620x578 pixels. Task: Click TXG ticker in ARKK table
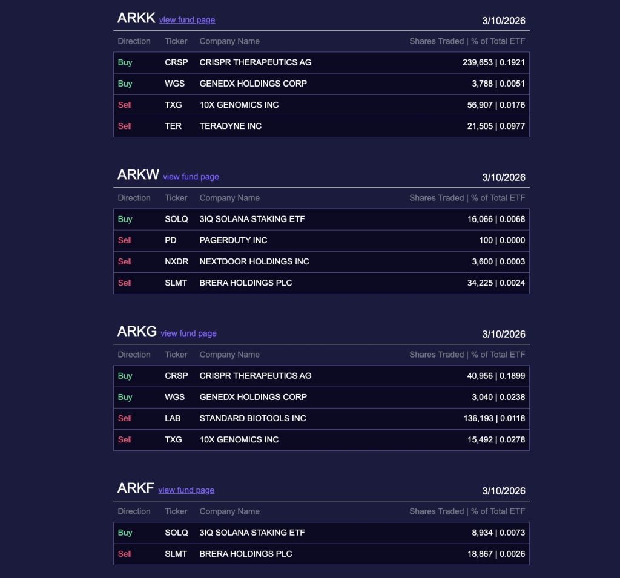pos(173,105)
